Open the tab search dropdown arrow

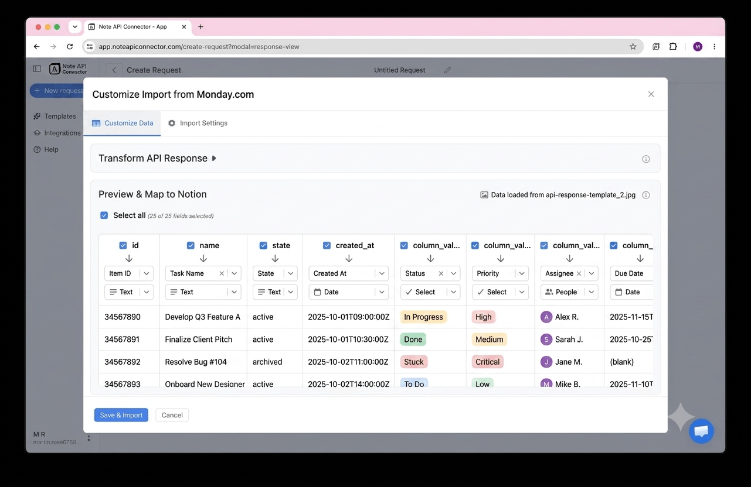(75, 27)
